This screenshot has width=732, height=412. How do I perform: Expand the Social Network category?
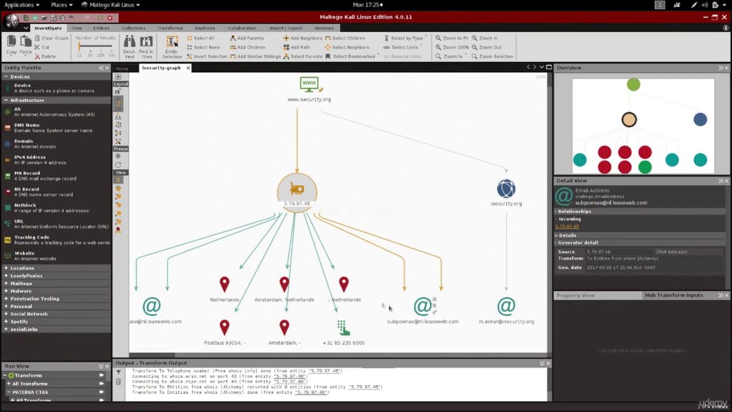6,314
